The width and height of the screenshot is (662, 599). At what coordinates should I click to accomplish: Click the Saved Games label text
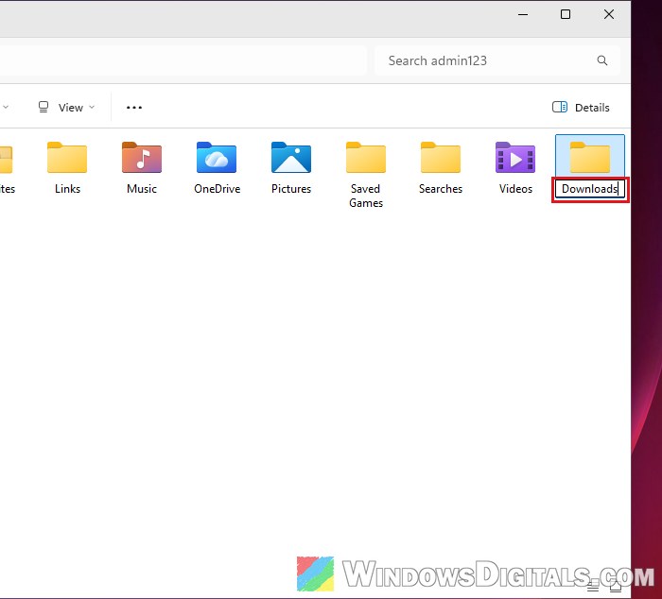(x=366, y=197)
